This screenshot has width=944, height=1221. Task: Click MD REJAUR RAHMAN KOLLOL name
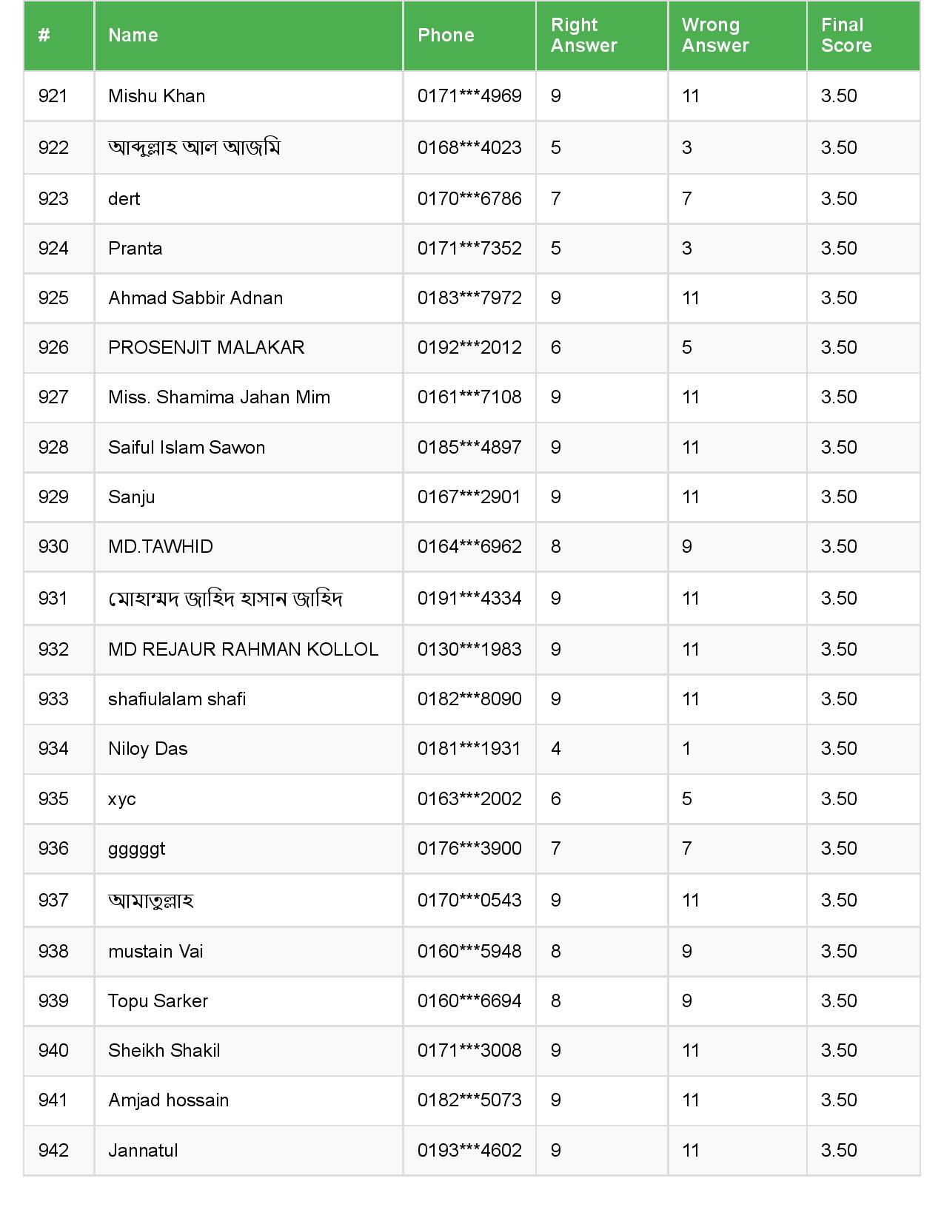click(243, 650)
